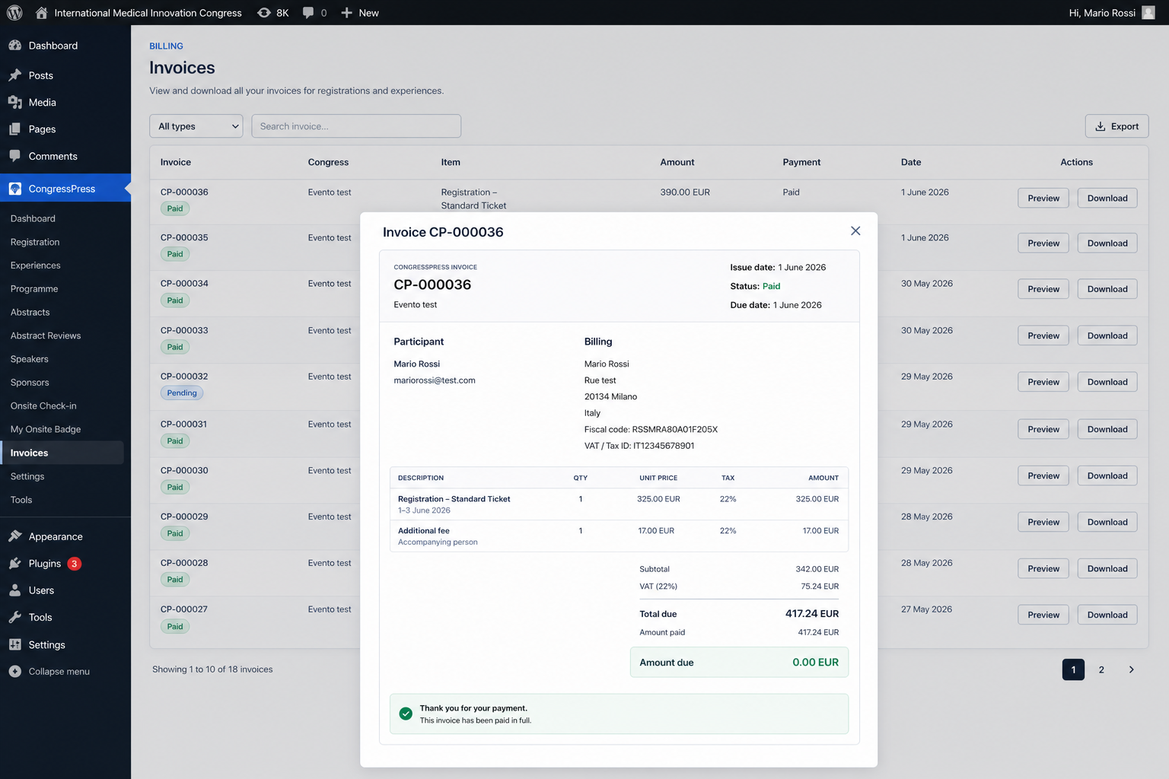Click the WordPress logo icon
1169x779 pixels.
click(14, 13)
